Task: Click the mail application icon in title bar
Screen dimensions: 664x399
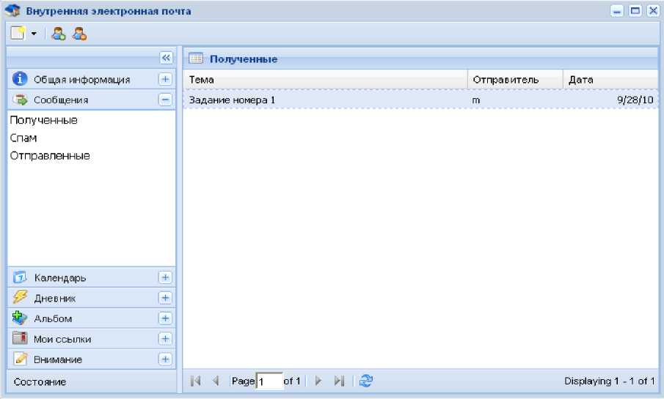Action: tap(12, 10)
